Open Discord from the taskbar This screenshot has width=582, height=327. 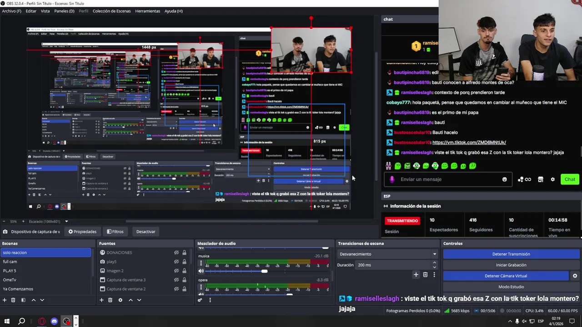[x=54, y=321]
